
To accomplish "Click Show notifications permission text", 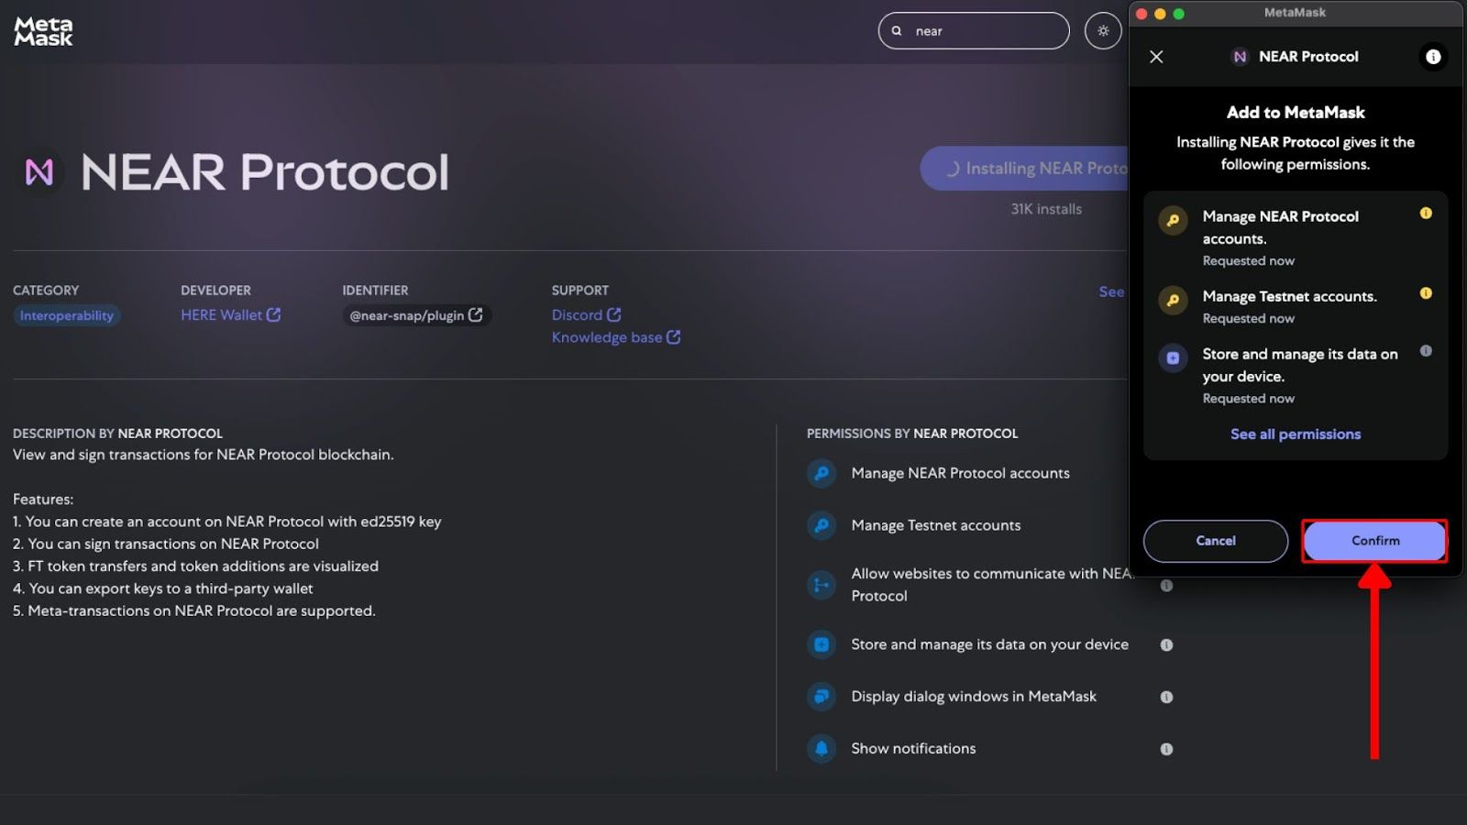I will pos(913,748).
